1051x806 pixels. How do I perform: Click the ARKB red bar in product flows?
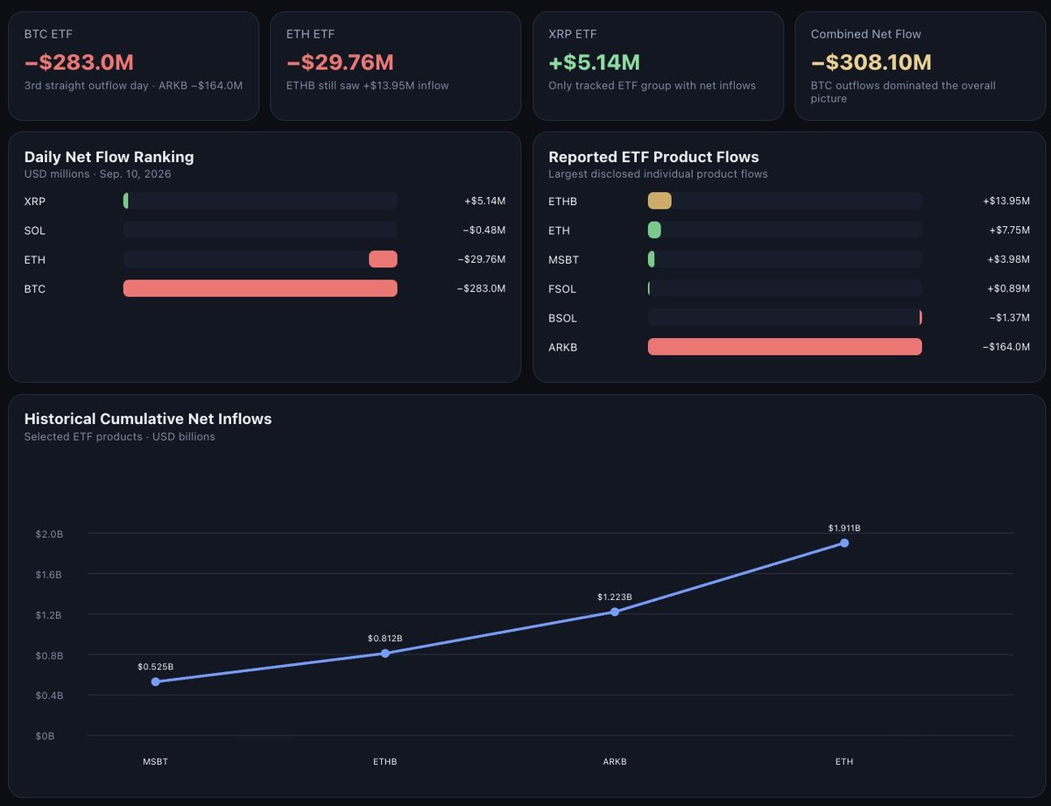[x=785, y=347]
